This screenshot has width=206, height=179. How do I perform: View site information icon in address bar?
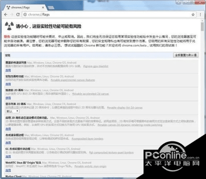25,14
